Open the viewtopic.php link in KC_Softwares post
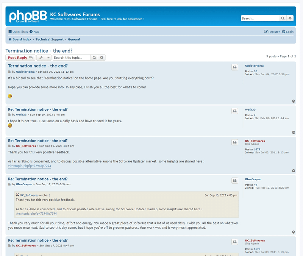 30,166
